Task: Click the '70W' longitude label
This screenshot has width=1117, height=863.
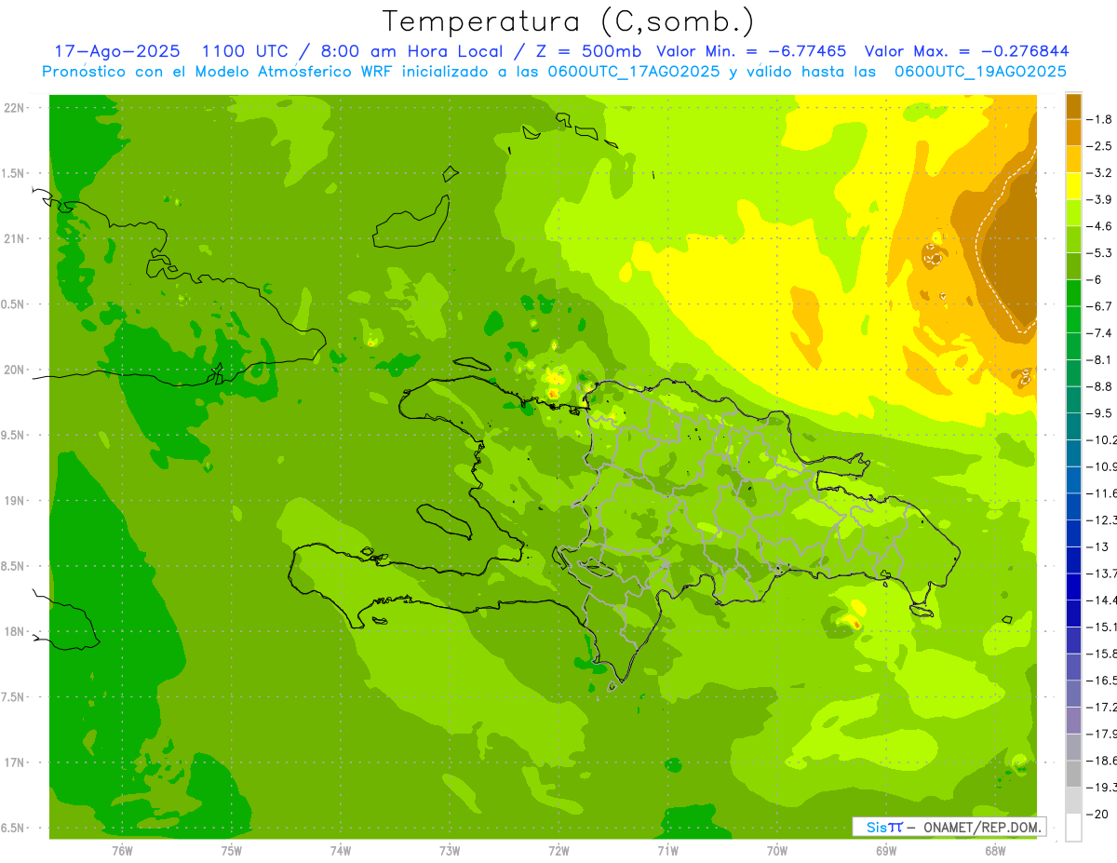Action: pos(777,849)
